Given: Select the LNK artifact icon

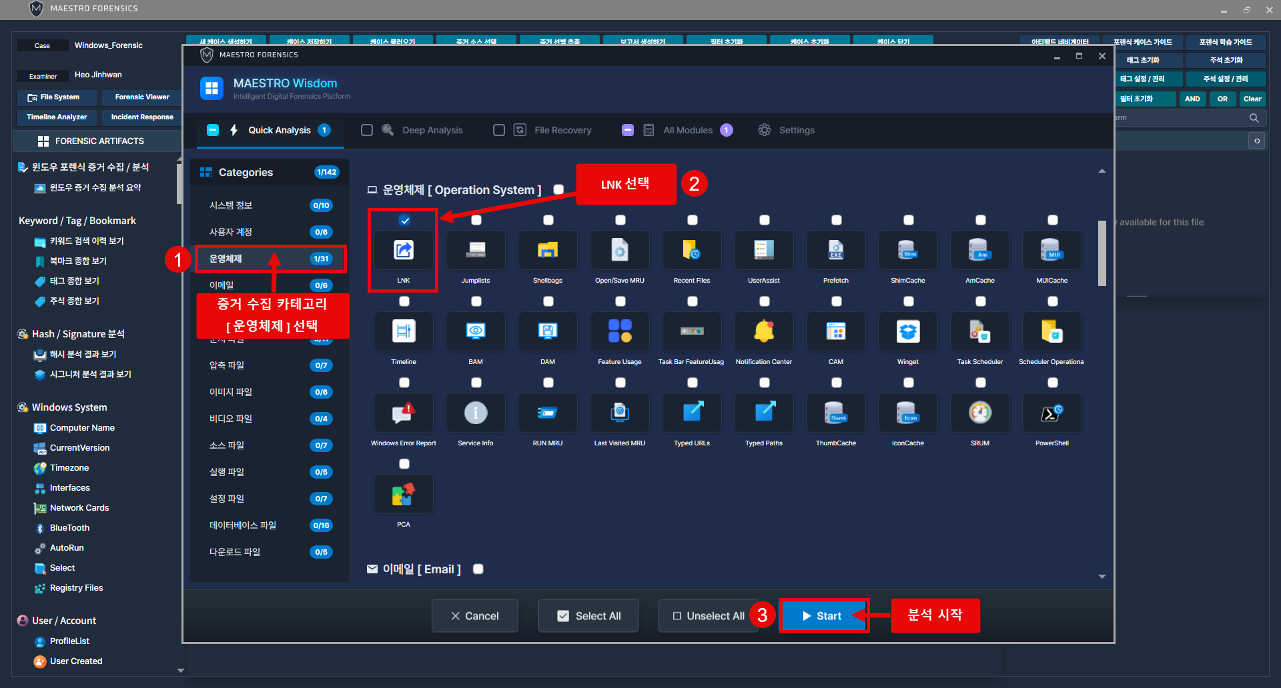Looking at the screenshot, I should click(404, 250).
